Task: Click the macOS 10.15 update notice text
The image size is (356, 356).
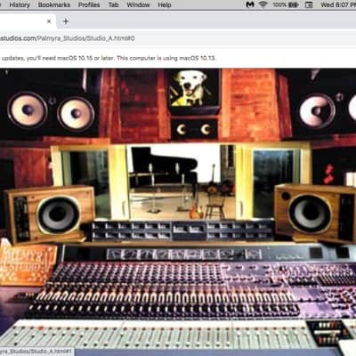Action: tap(108, 58)
